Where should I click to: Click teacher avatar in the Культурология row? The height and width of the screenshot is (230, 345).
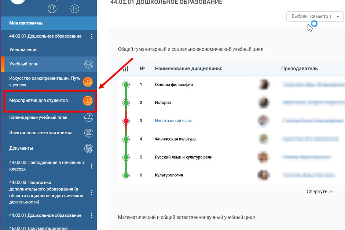click(x=262, y=175)
